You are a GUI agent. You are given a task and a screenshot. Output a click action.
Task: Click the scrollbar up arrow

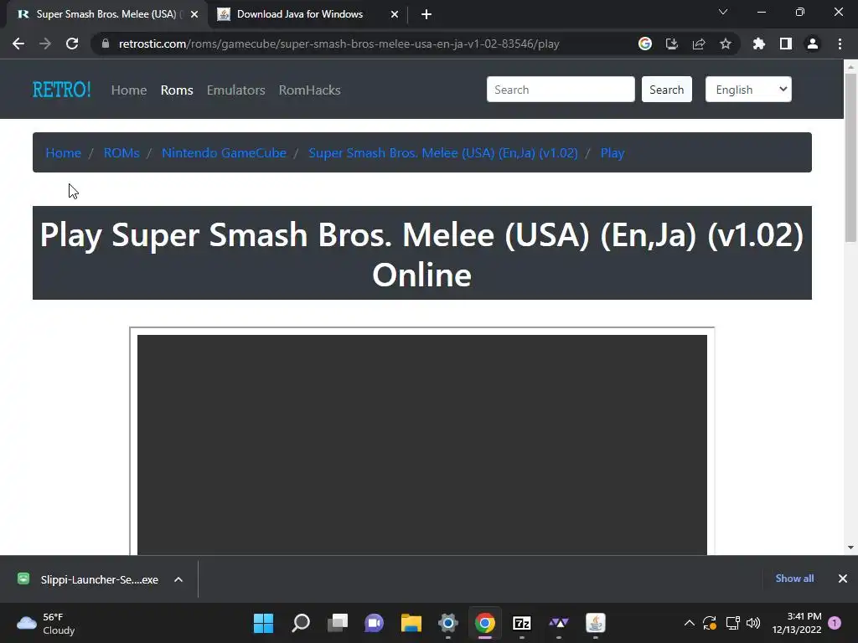click(x=850, y=67)
